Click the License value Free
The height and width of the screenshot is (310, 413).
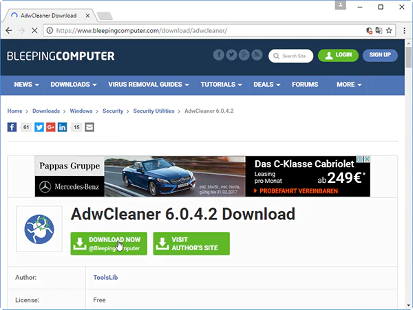[x=99, y=300]
